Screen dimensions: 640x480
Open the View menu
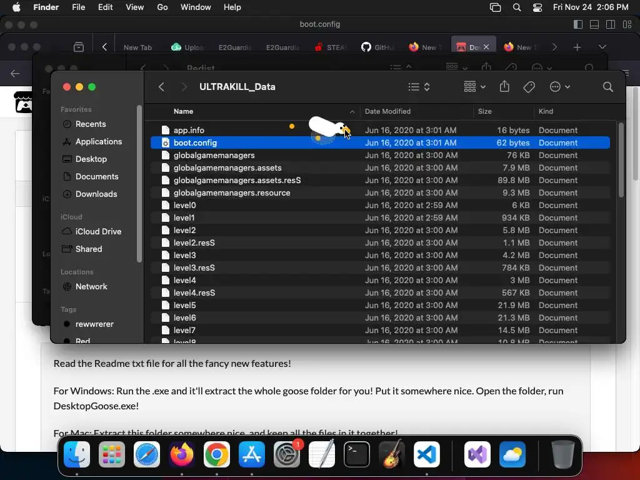[x=135, y=7]
